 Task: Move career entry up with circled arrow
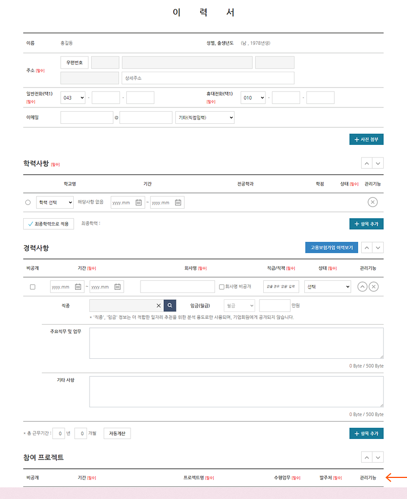click(x=362, y=287)
